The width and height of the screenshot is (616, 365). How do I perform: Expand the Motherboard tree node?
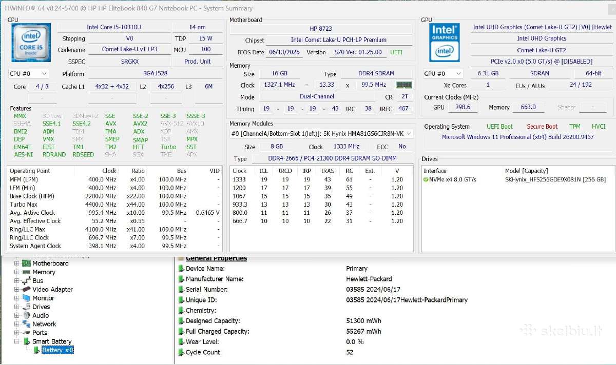(17, 263)
